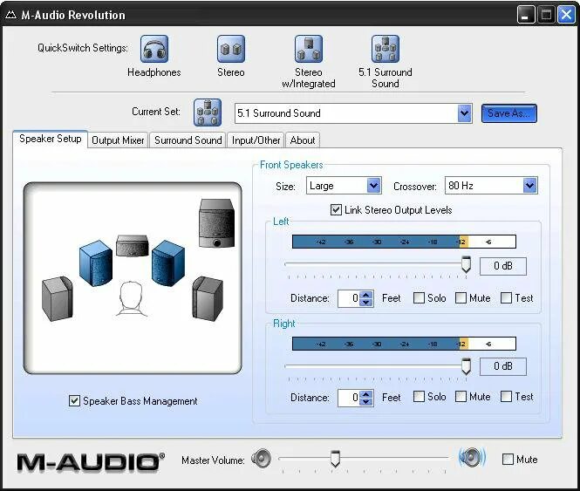
Task: Click the Front Speakers group label
Action: 291,165
